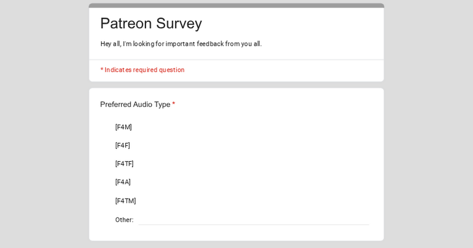Image resolution: width=473 pixels, height=248 pixels.
Task: Choose the [F4TM] option
Action: [x=125, y=201]
